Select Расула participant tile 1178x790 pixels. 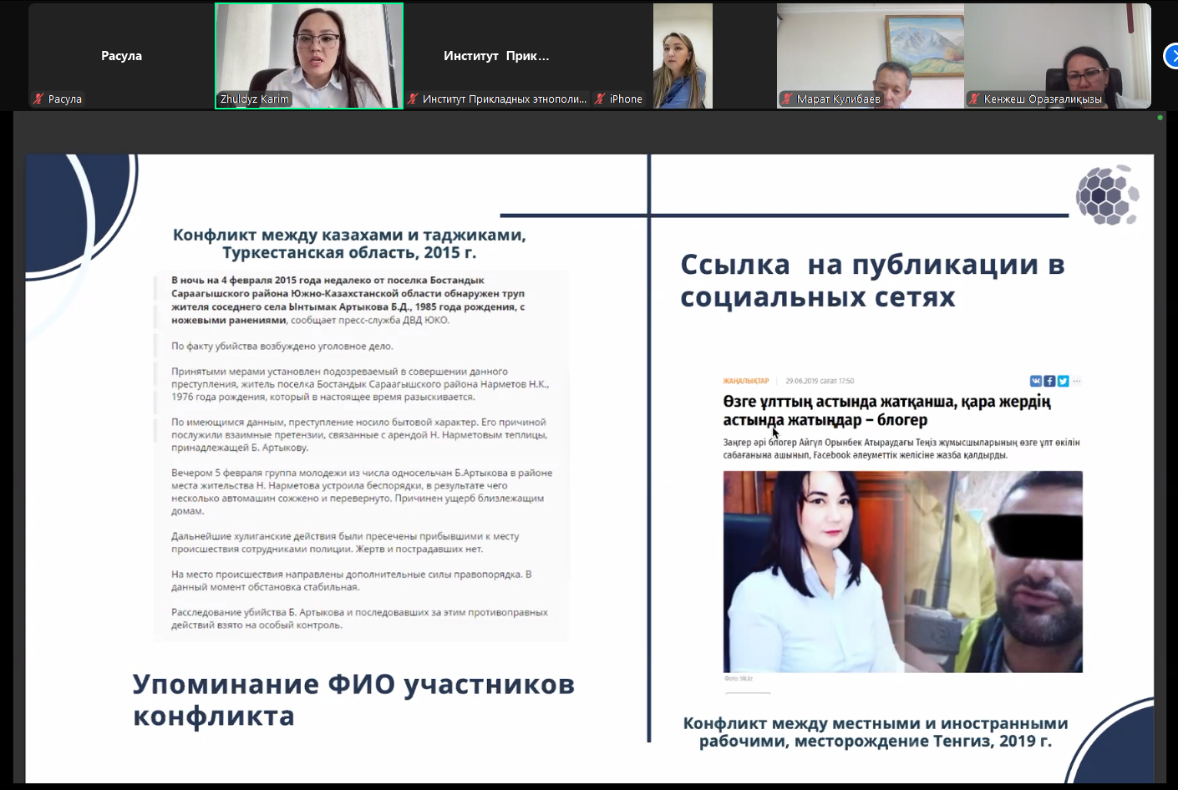(121, 56)
